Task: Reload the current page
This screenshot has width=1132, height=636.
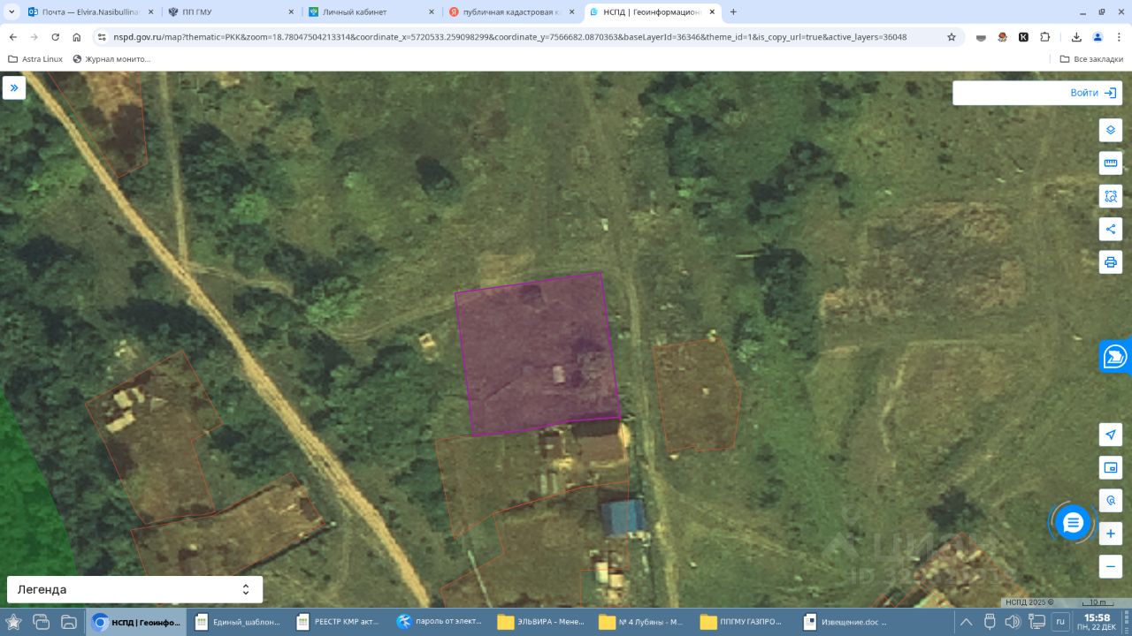Action: pos(56,37)
